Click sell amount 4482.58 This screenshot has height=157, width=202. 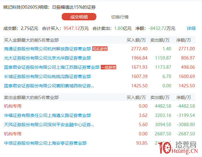(x=163, y=106)
